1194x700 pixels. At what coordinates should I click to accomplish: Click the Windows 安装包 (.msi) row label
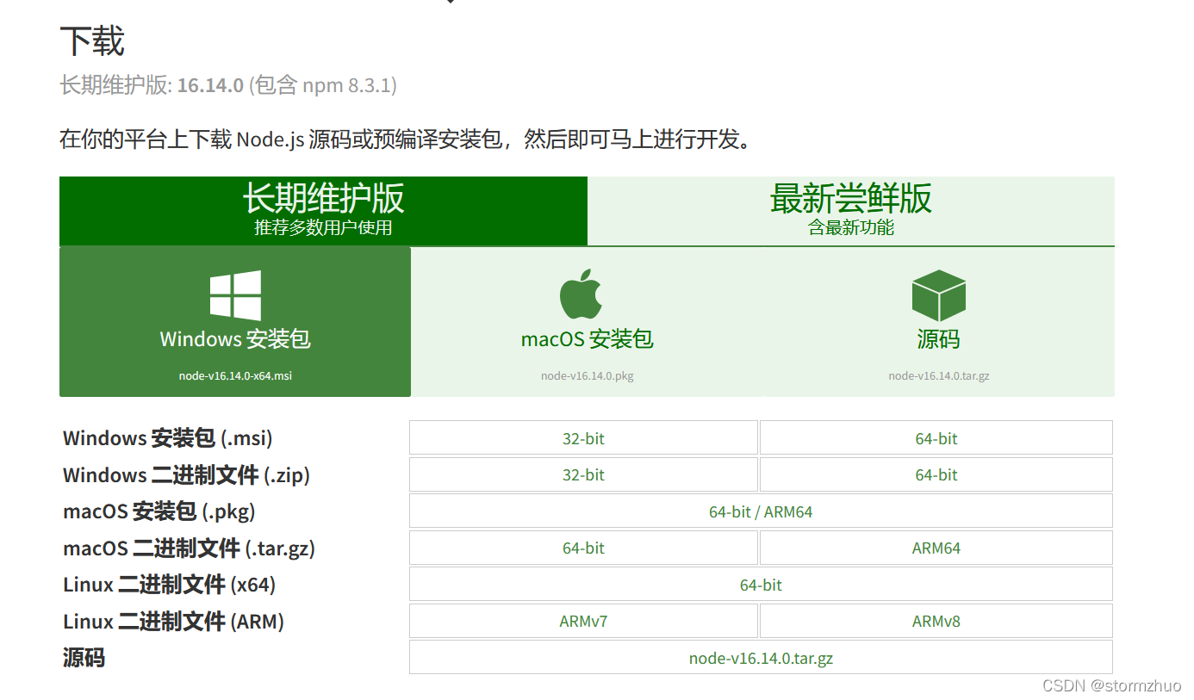click(x=168, y=438)
